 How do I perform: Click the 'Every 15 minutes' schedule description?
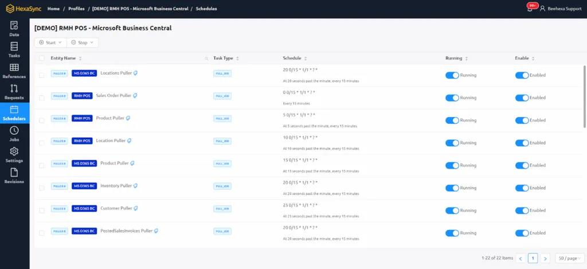pyautogui.click(x=296, y=103)
